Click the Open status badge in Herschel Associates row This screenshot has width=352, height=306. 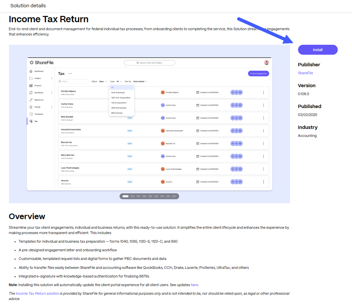coord(130,131)
